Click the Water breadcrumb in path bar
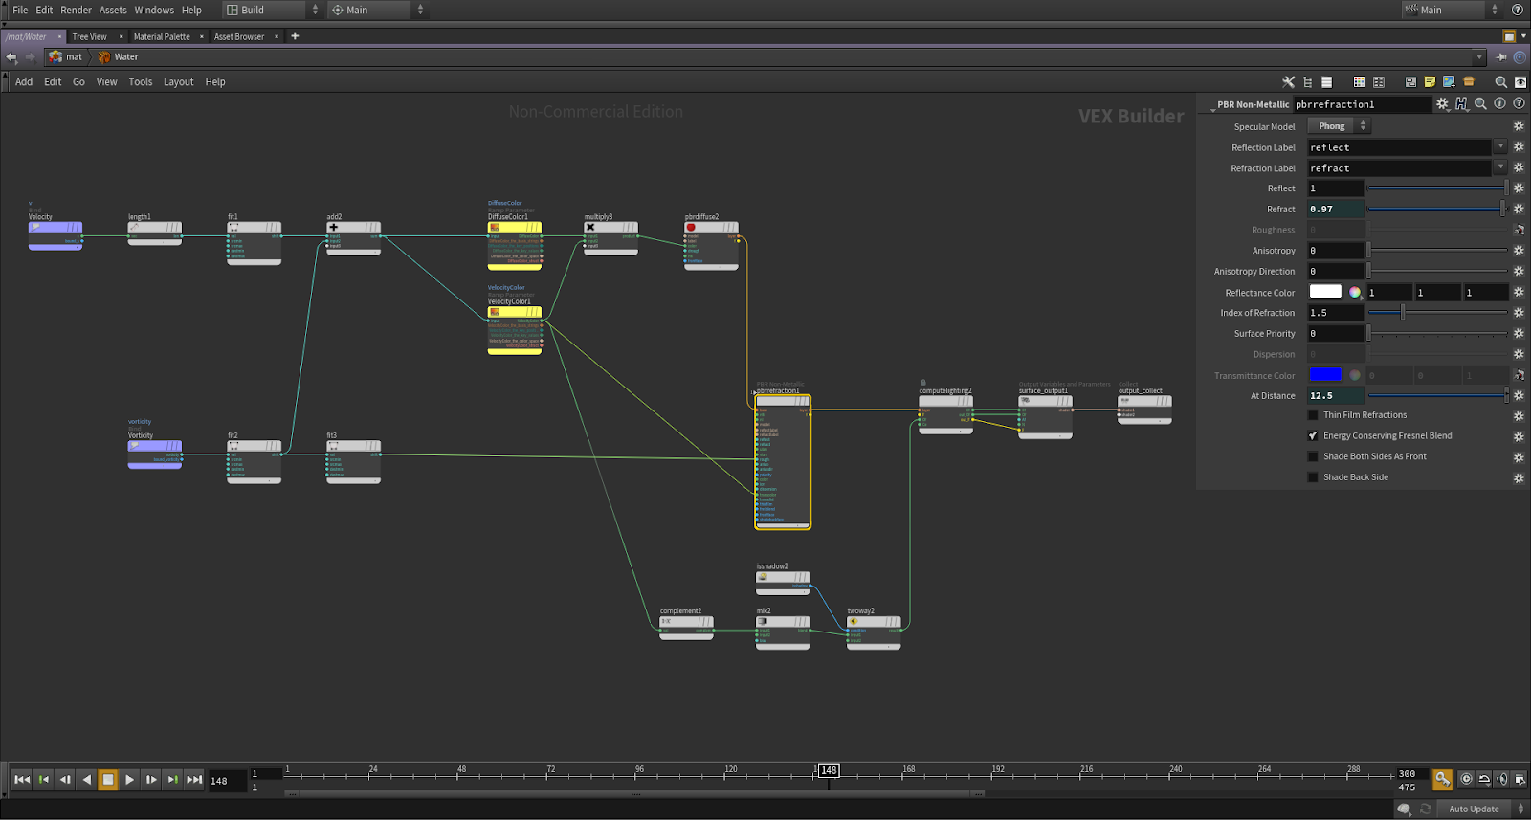 [x=125, y=57]
